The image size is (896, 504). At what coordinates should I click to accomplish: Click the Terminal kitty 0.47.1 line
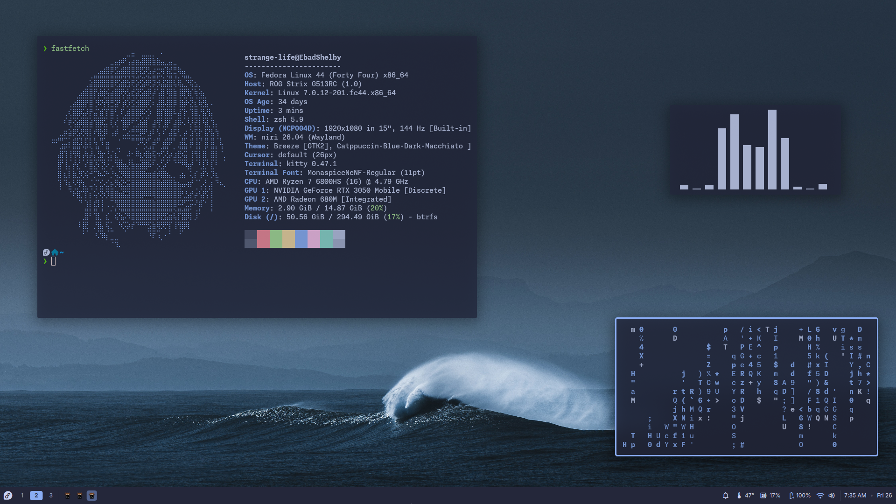(290, 164)
